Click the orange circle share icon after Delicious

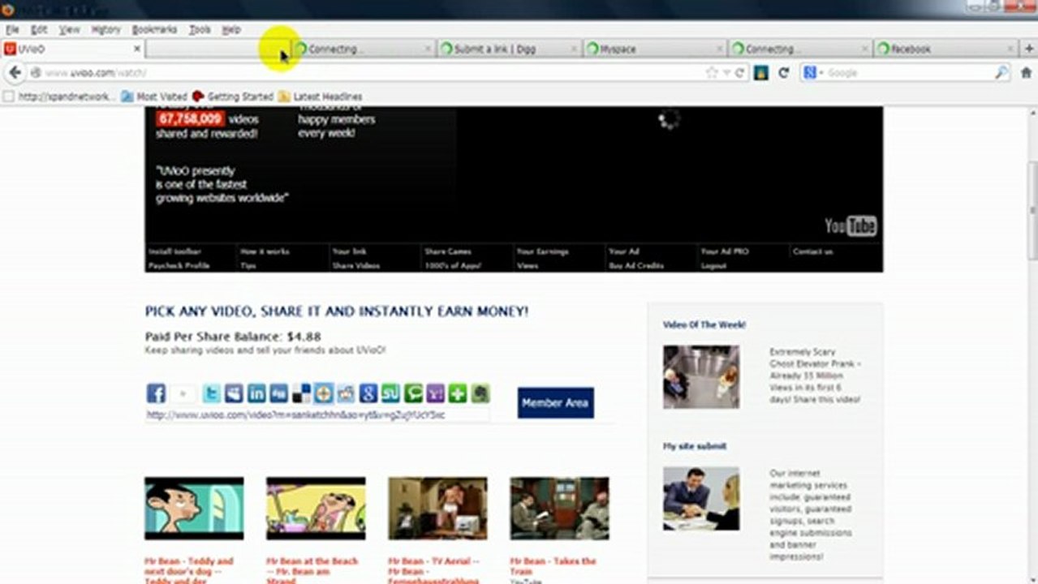[324, 393]
